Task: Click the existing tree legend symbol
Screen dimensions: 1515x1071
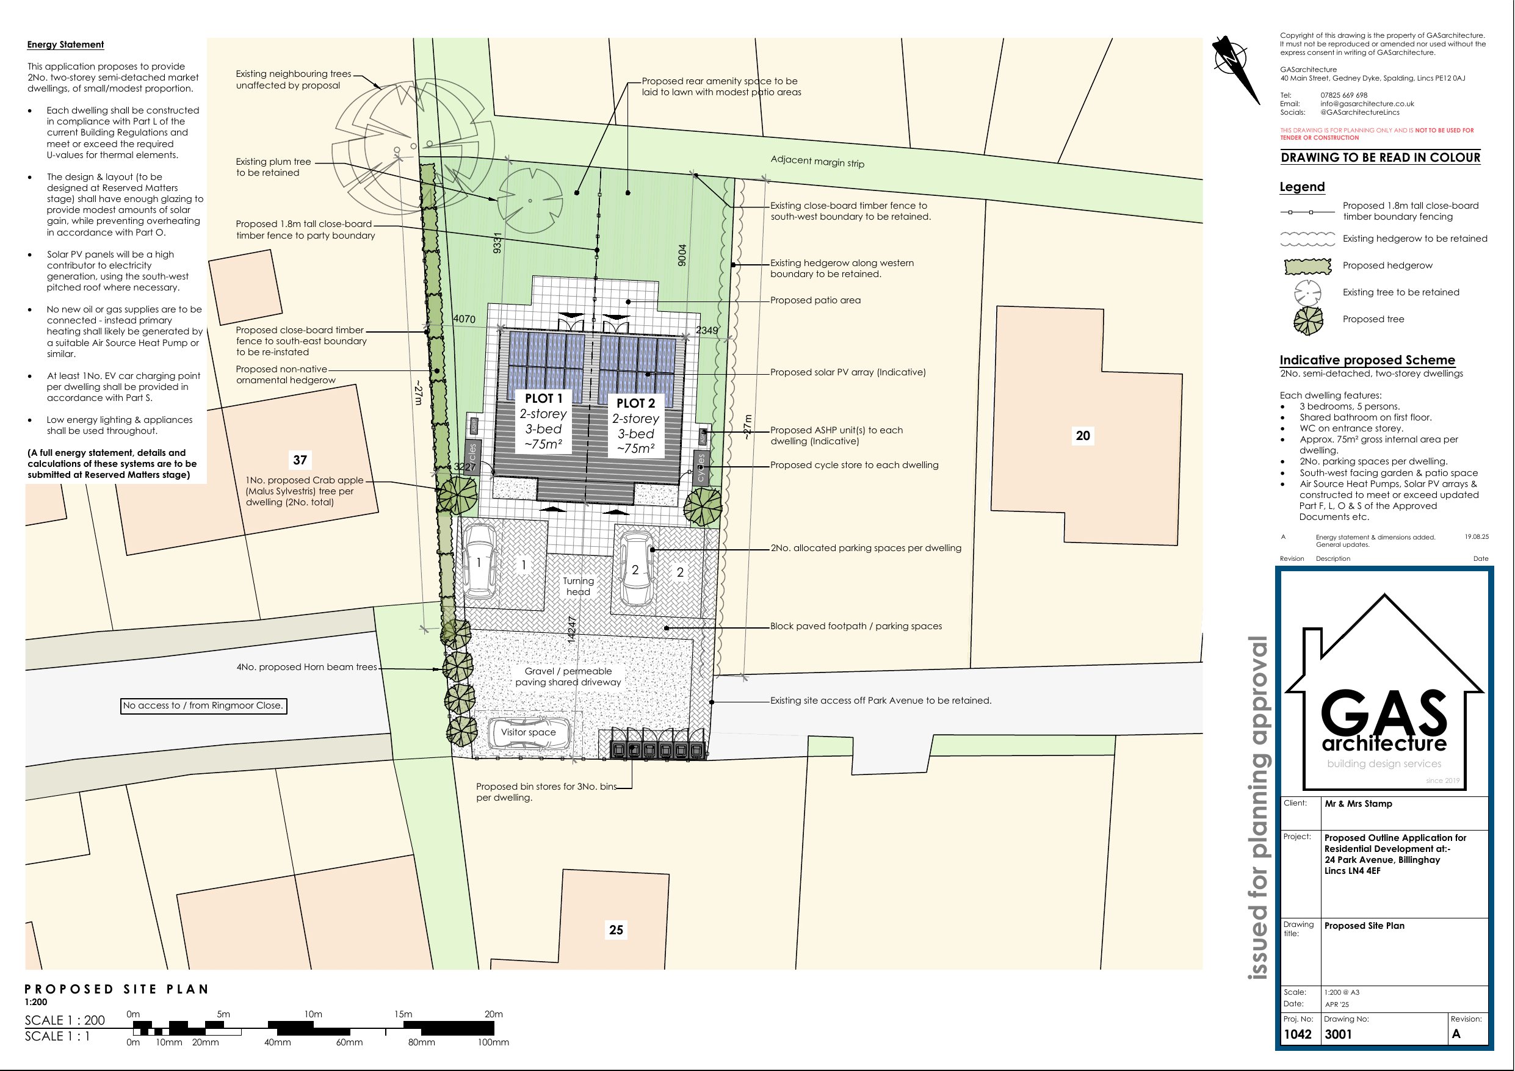Action: coord(1308,292)
